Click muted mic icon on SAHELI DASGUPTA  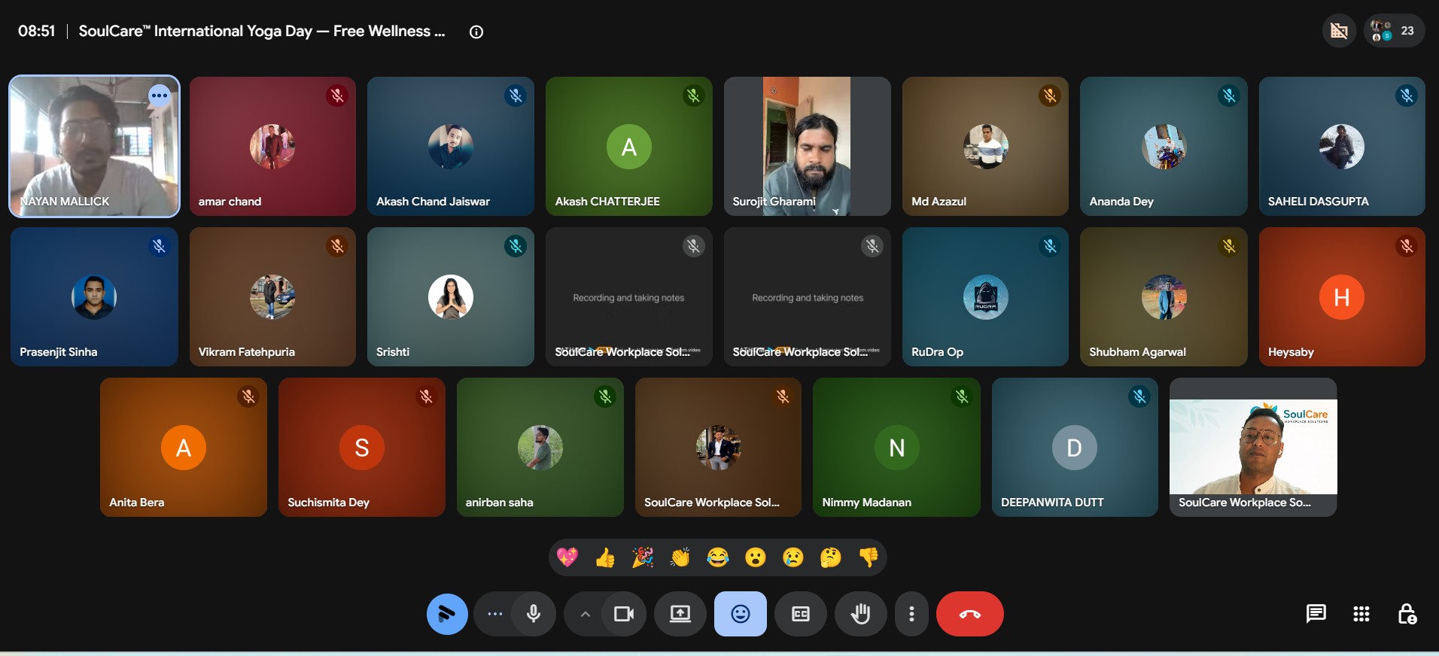coord(1407,96)
